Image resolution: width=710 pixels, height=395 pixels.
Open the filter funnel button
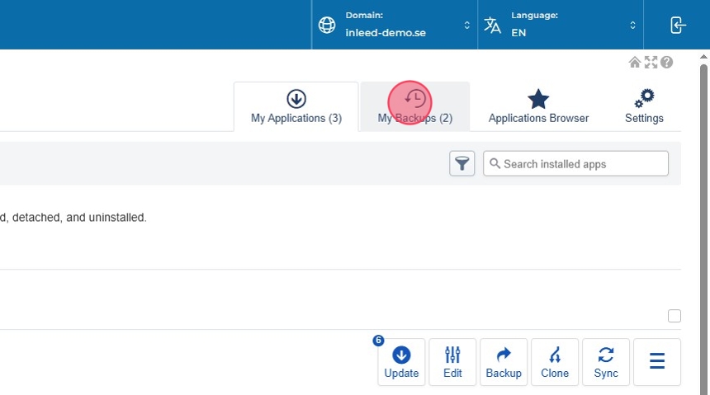(462, 163)
